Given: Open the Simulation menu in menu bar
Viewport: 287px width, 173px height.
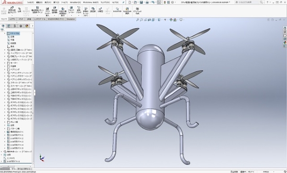Looking at the screenshot, I should pos(76,2).
